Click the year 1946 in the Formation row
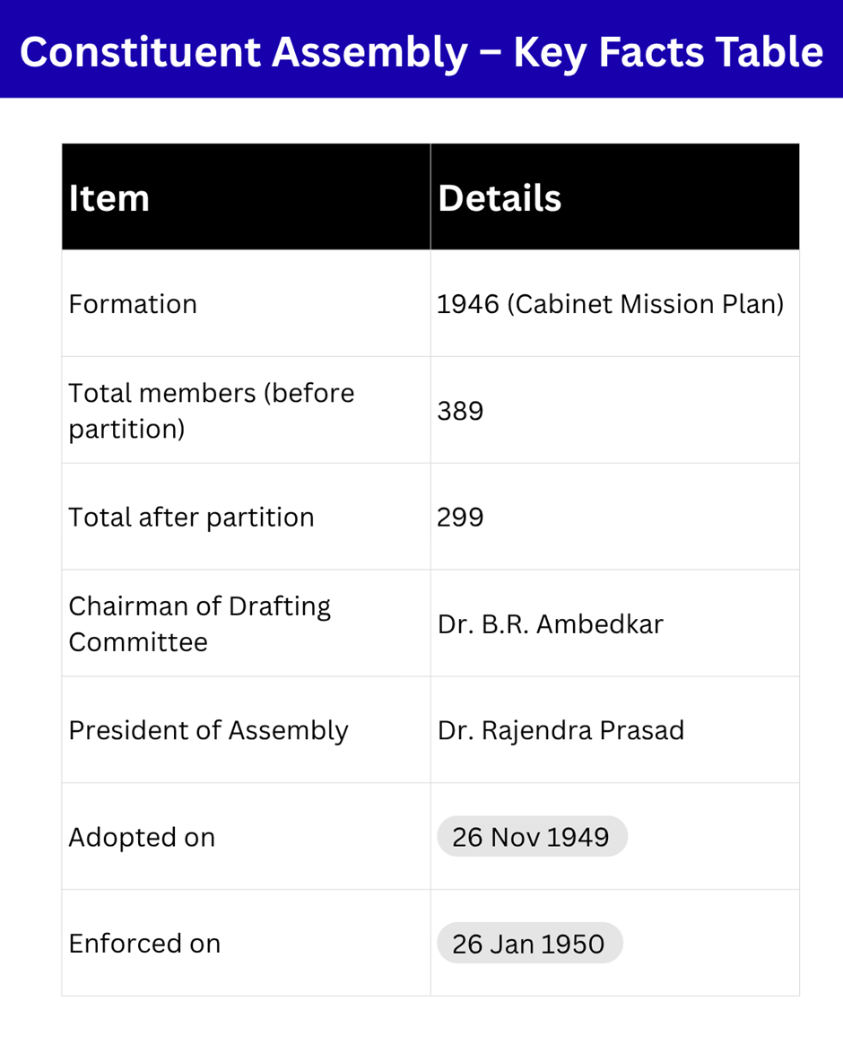Viewport: 843px width, 1054px height. [467, 304]
